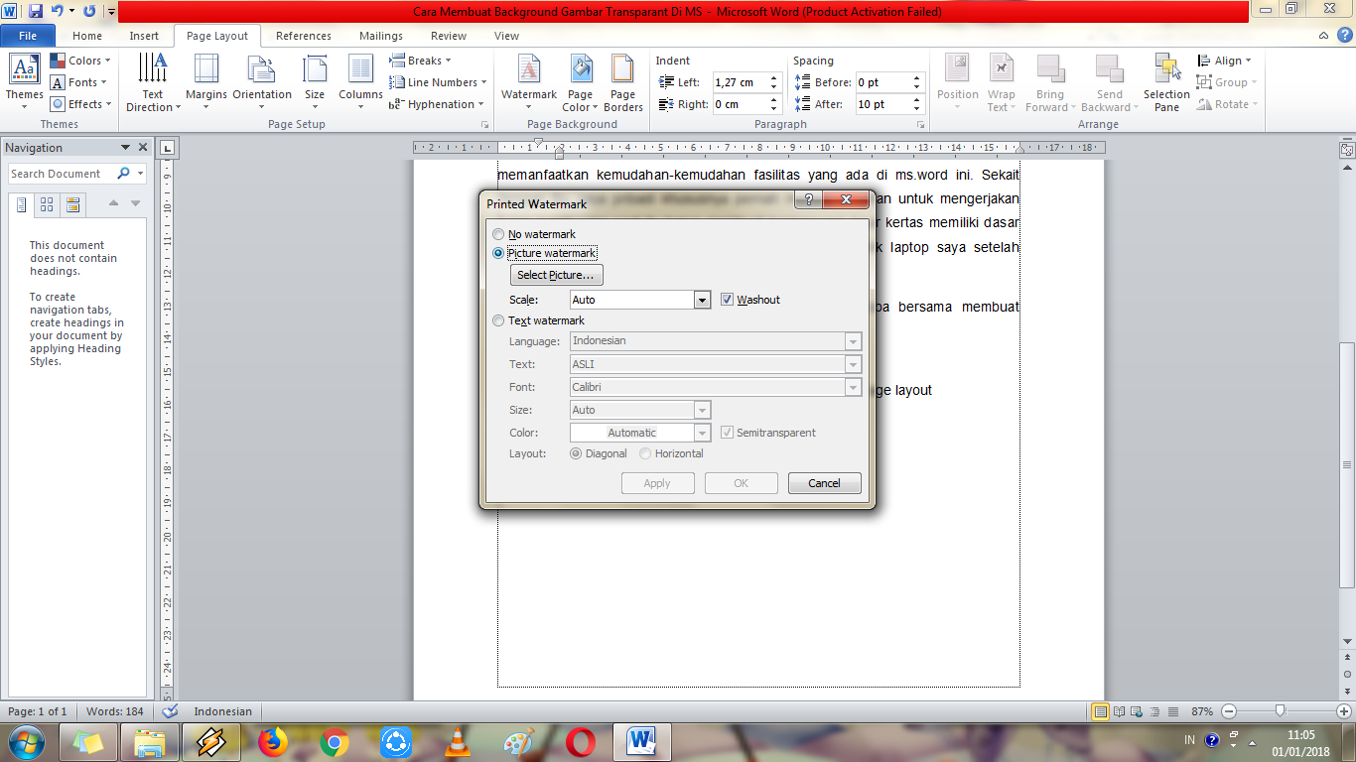This screenshot has width=1356, height=762.
Task: Switch to Print Layout view
Action: pyautogui.click(x=1100, y=711)
